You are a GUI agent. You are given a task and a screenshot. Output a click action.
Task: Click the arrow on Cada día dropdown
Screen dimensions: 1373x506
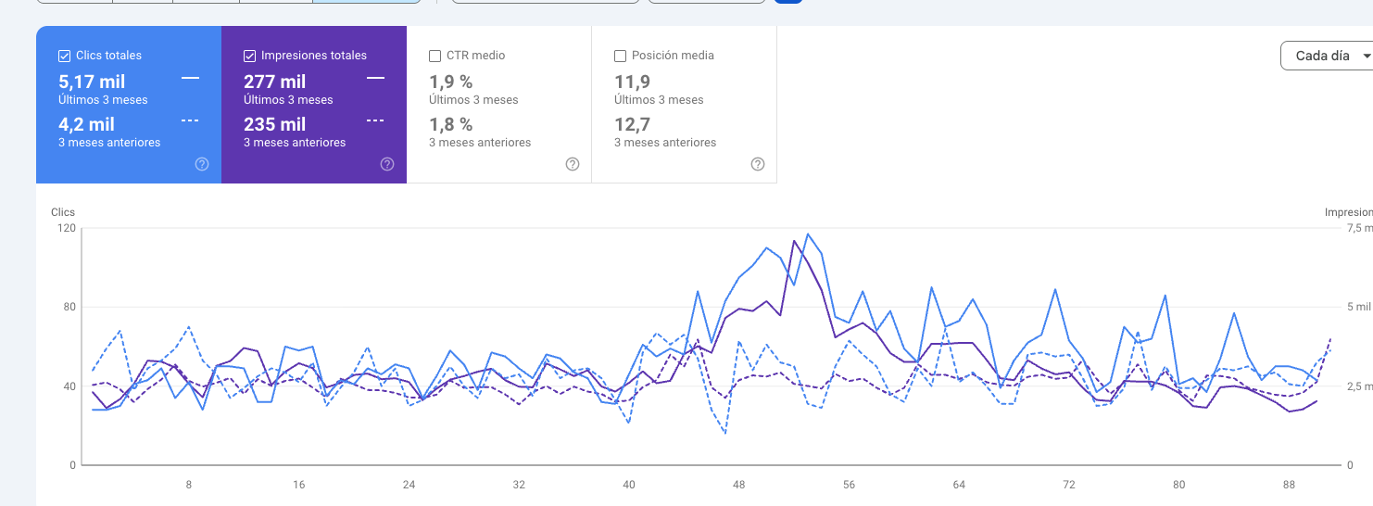(1367, 57)
